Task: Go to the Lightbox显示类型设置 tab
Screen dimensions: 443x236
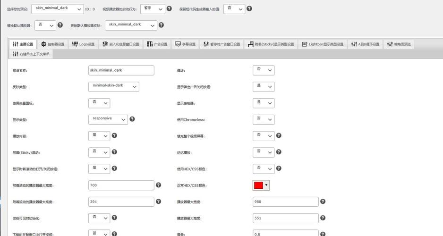Action: [x=323, y=44]
